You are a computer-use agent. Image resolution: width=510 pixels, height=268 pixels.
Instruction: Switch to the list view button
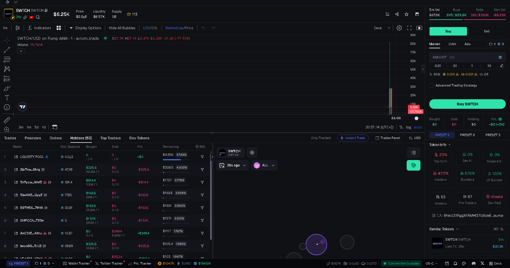tap(413, 152)
